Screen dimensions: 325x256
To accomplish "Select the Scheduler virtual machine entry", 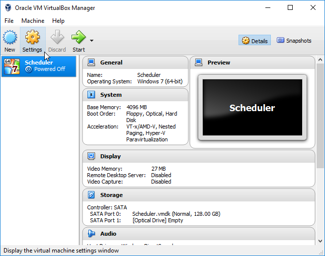I will [x=39, y=66].
